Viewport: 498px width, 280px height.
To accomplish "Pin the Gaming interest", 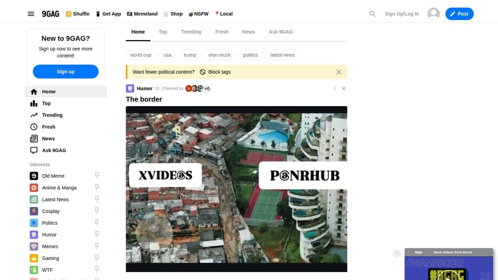I will 97,258.
